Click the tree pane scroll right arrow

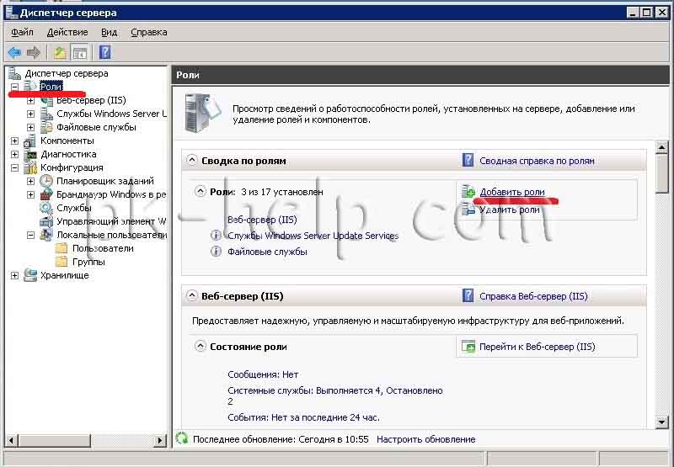(x=160, y=440)
